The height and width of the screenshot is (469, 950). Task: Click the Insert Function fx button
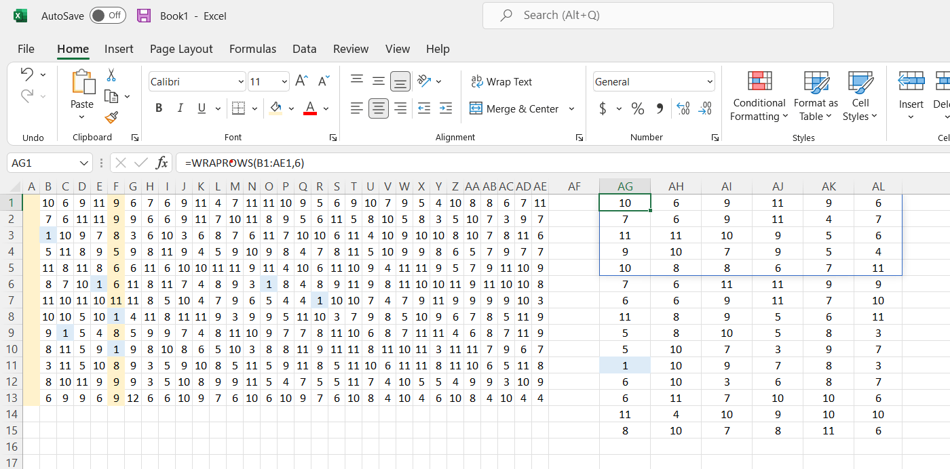pos(162,163)
